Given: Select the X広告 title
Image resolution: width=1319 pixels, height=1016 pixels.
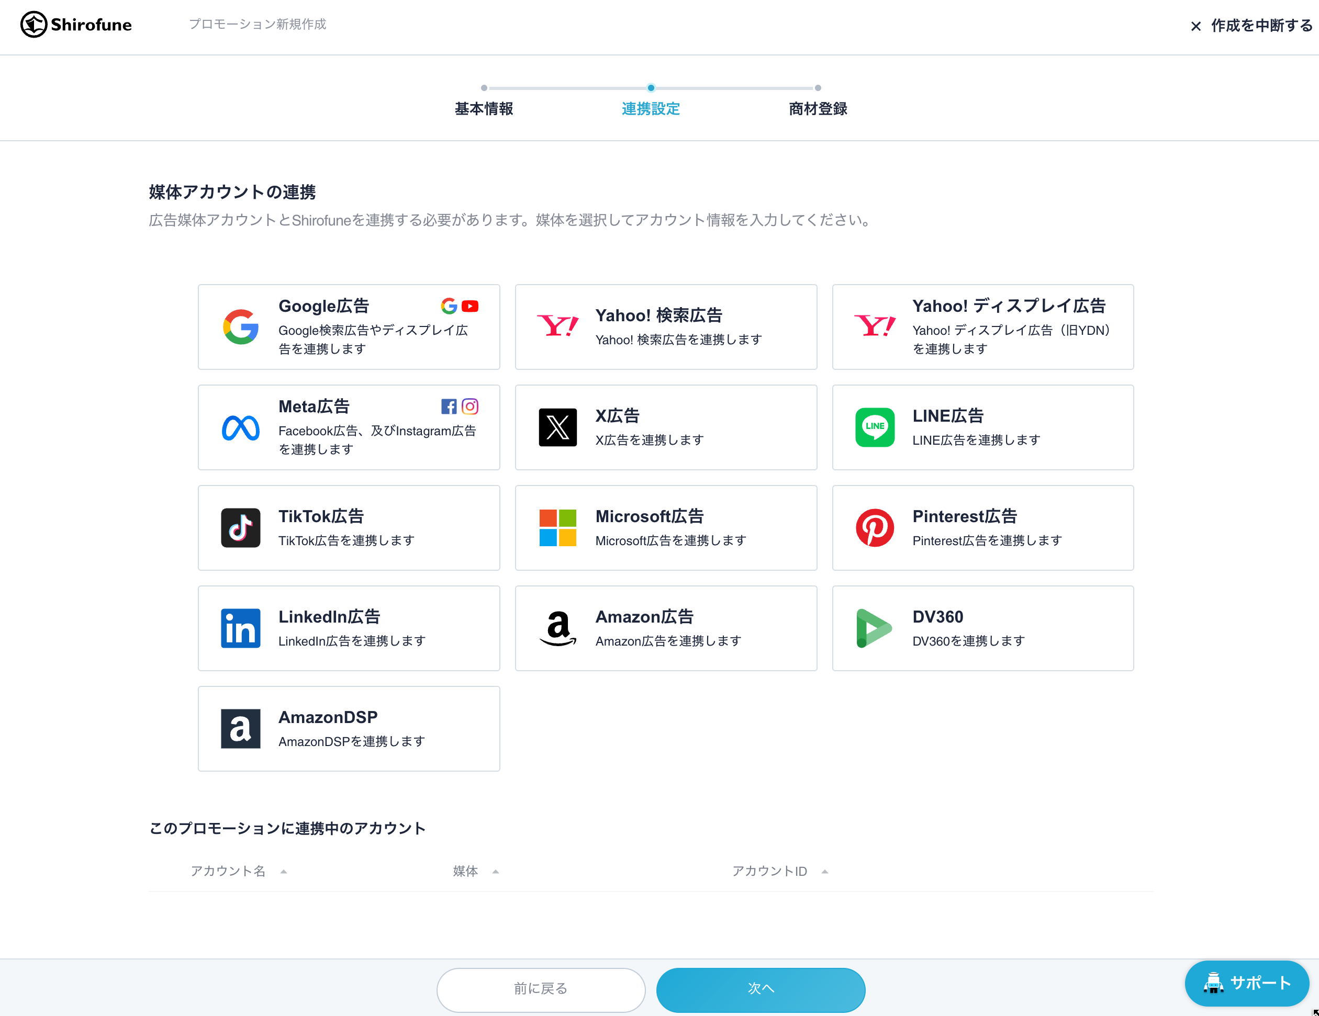Looking at the screenshot, I should (x=617, y=416).
